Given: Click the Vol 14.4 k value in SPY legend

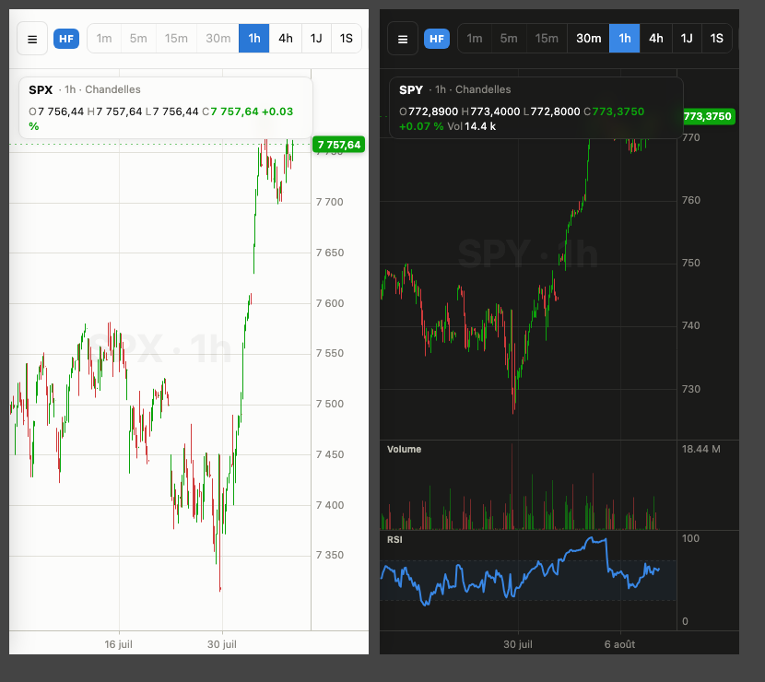Looking at the screenshot, I should [472, 126].
